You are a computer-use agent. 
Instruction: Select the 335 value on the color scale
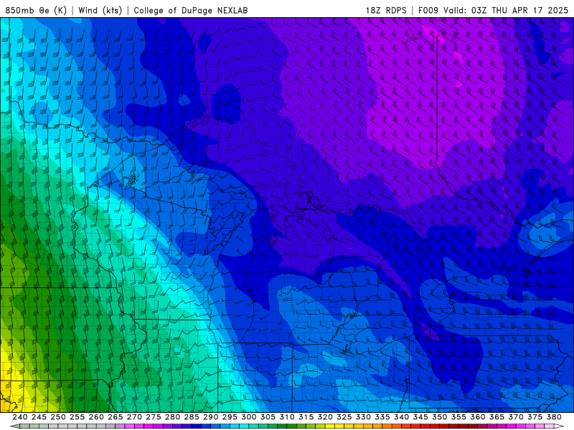click(x=382, y=417)
